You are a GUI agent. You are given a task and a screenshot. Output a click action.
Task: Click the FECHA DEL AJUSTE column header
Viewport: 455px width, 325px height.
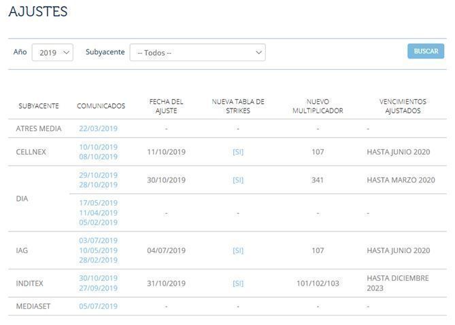(166, 106)
